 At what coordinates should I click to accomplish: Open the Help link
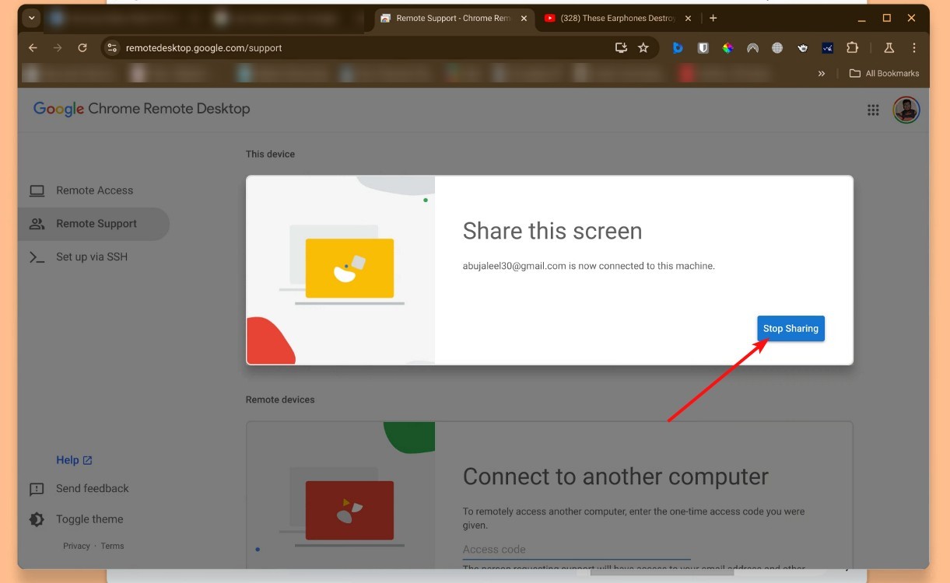[x=74, y=460]
